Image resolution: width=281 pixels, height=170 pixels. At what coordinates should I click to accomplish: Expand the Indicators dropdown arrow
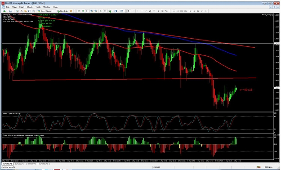[112, 11]
